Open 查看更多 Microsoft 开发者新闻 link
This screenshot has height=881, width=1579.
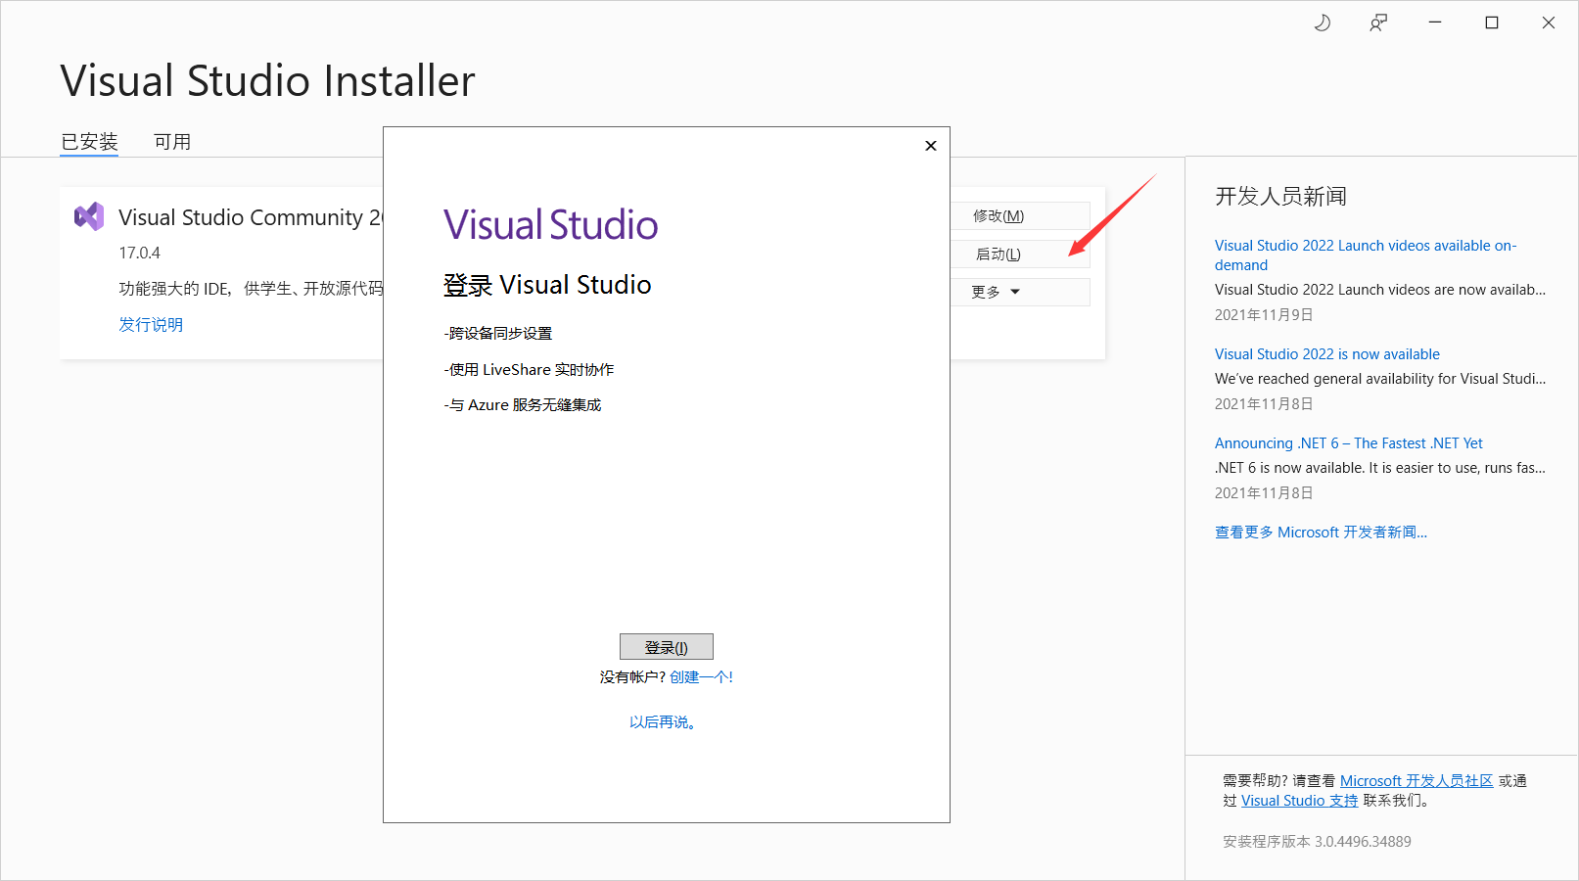pyautogui.click(x=1322, y=533)
